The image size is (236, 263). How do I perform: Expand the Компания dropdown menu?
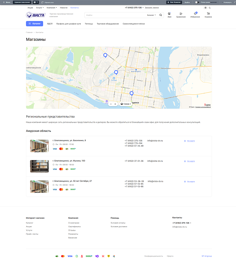coord(52,7)
